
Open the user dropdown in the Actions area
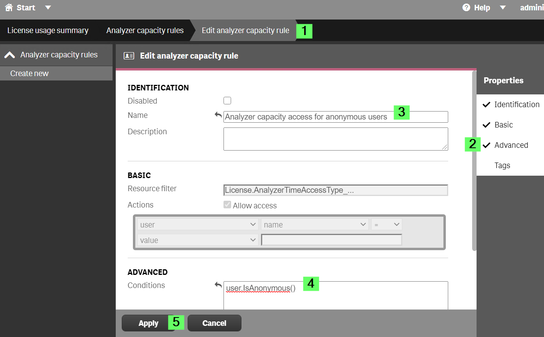coord(197,224)
